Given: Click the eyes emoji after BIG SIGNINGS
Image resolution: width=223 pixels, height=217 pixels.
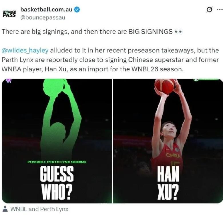Looking at the screenshot, I should (178, 32).
